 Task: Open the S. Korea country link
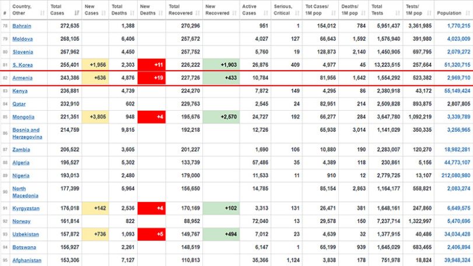click(22, 65)
